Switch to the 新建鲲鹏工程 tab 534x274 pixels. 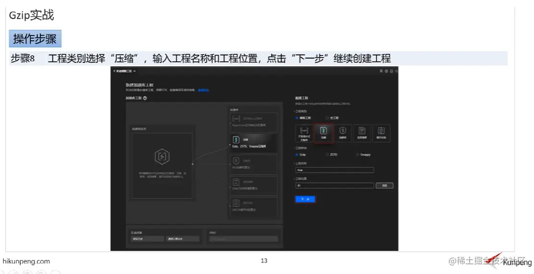[x=124, y=71]
